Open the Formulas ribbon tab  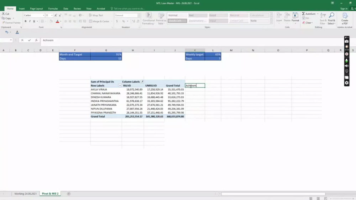tap(53, 9)
